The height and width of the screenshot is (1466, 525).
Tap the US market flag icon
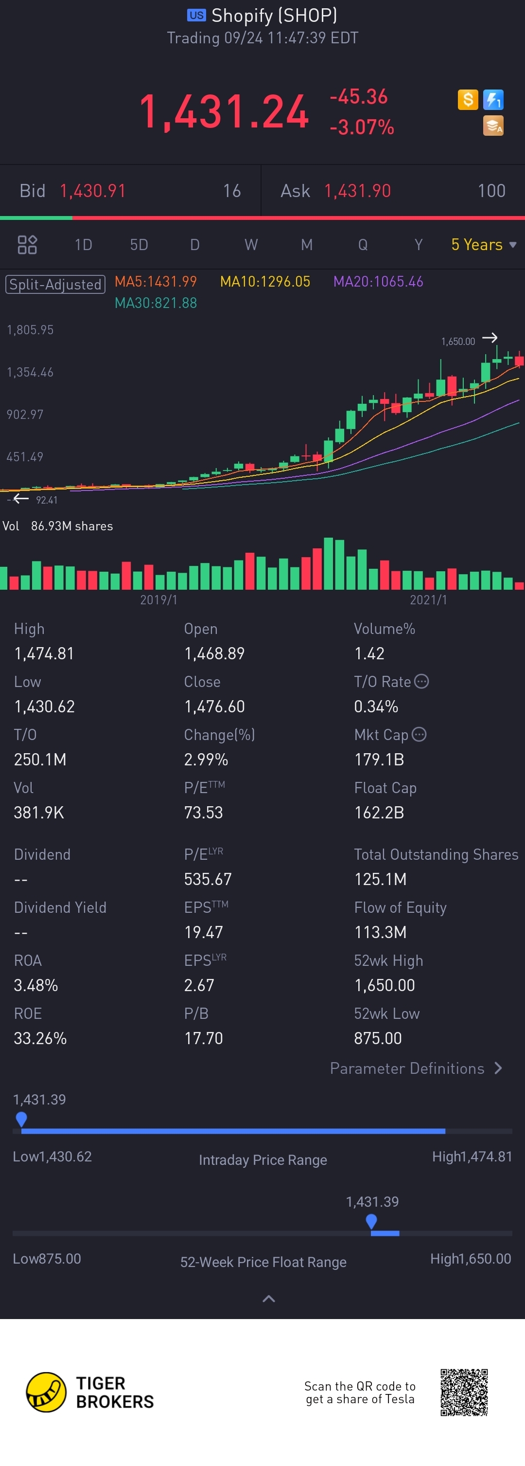tap(196, 16)
